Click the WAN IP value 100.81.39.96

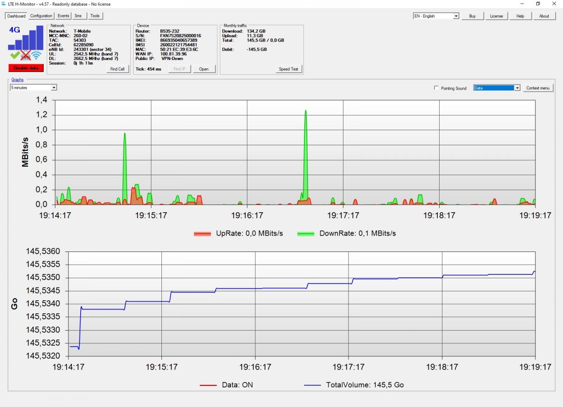(174, 54)
